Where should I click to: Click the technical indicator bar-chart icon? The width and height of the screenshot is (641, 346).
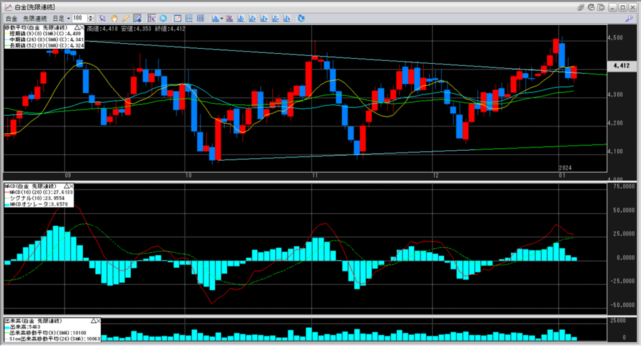tap(215, 18)
